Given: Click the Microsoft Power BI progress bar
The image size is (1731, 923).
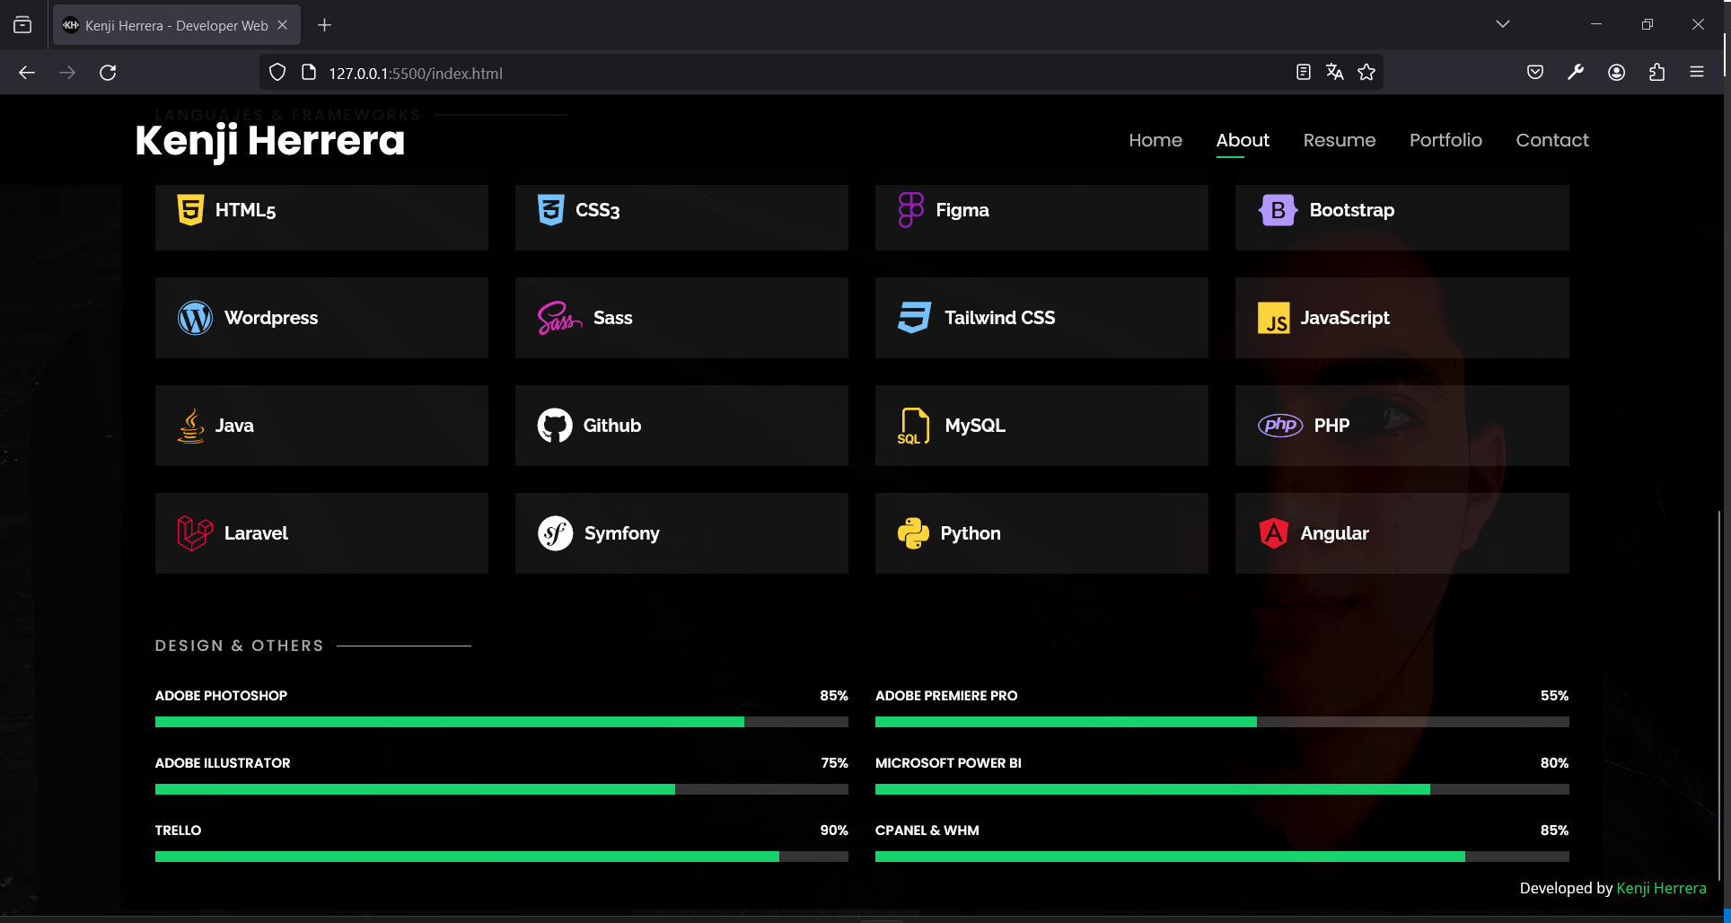Looking at the screenshot, I should [x=1222, y=789].
